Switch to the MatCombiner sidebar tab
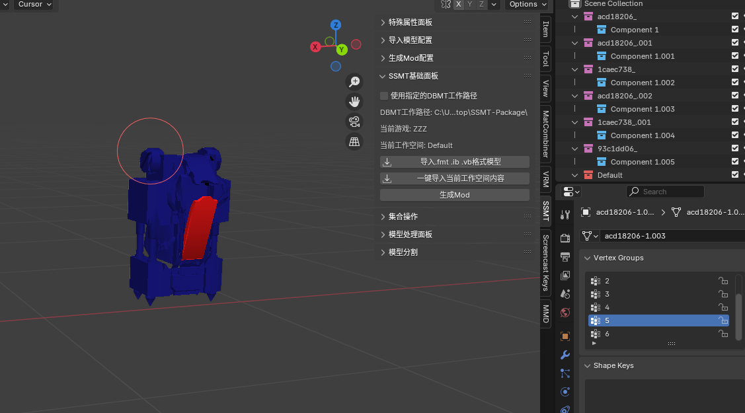The height and width of the screenshot is (413, 745). (546, 134)
